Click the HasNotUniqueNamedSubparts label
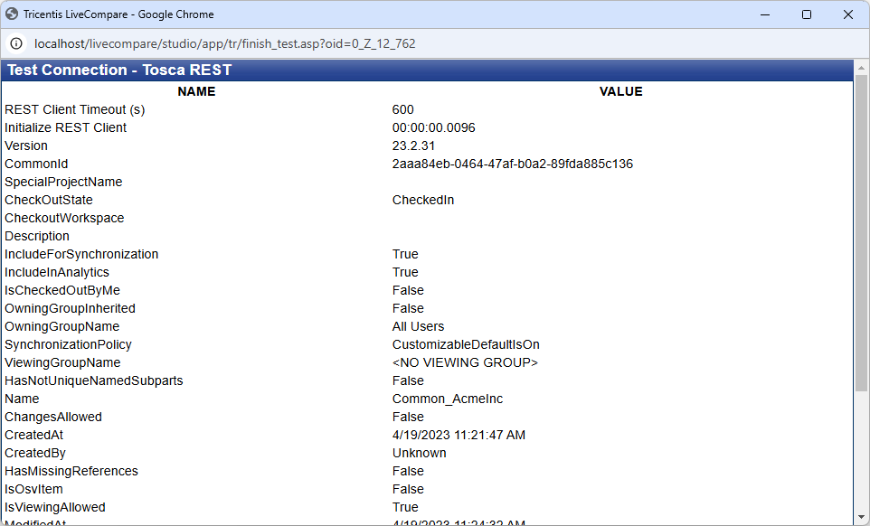 pos(94,380)
